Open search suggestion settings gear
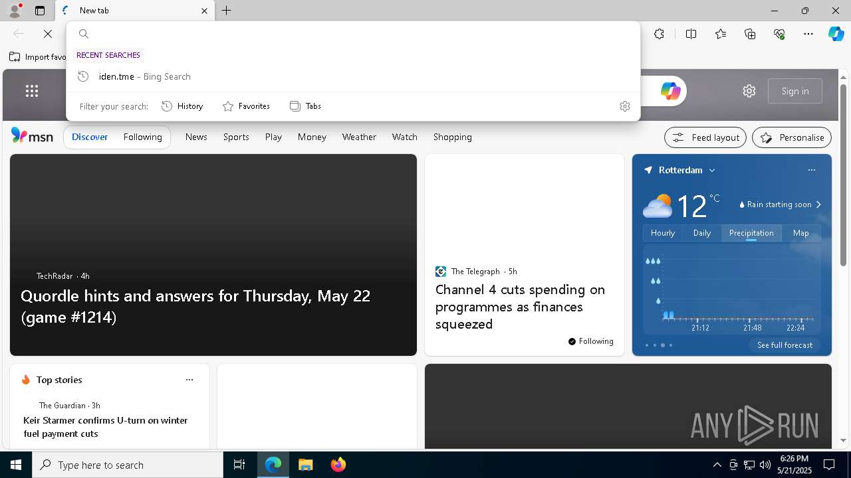This screenshot has width=851, height=478. [625, 106]
